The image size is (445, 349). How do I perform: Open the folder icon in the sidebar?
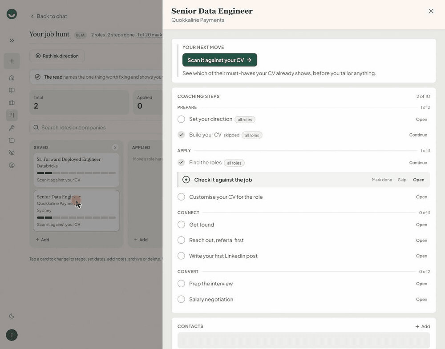tap(12, 140)
